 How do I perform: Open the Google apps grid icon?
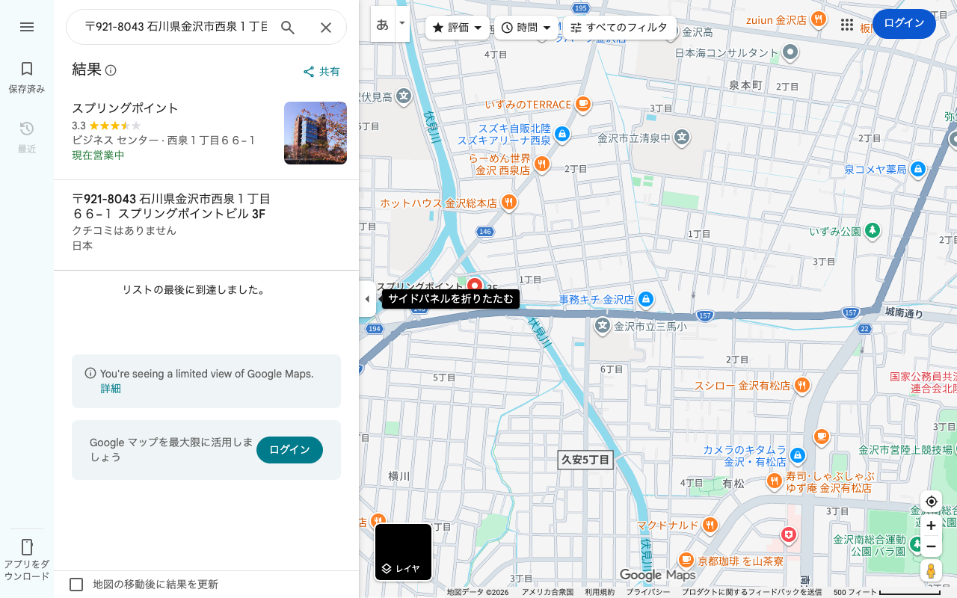pyautogui.click(x=847, y=25)
